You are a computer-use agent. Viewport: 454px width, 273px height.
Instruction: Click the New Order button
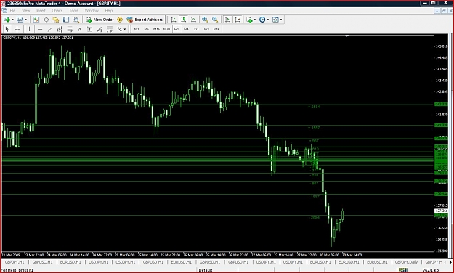tap(100, 20)
